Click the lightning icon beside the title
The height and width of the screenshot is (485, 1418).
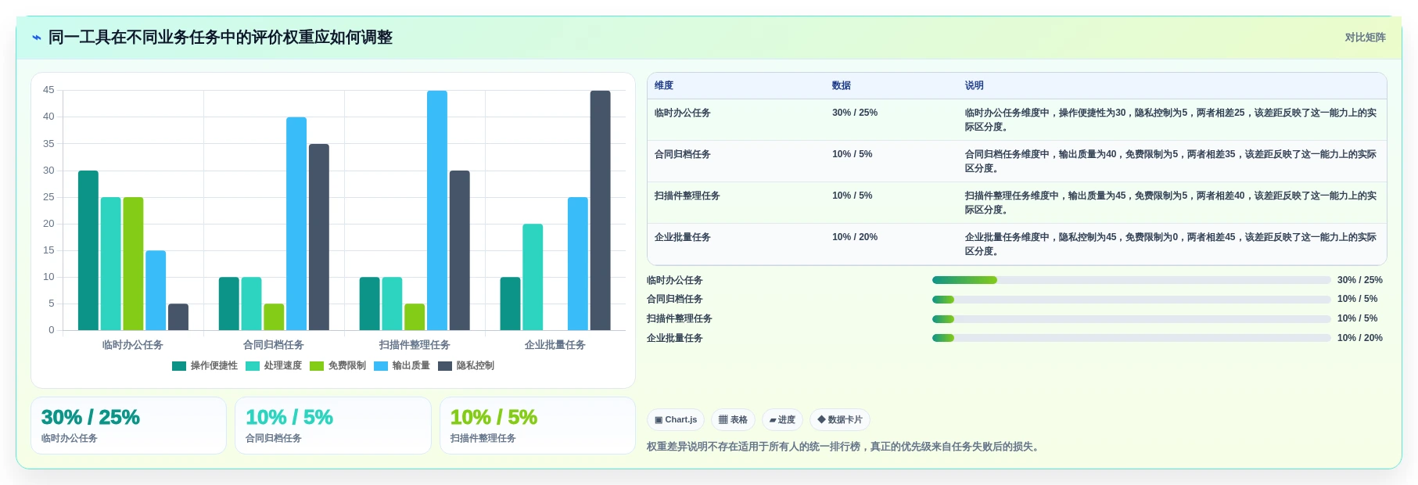(37, 38)
